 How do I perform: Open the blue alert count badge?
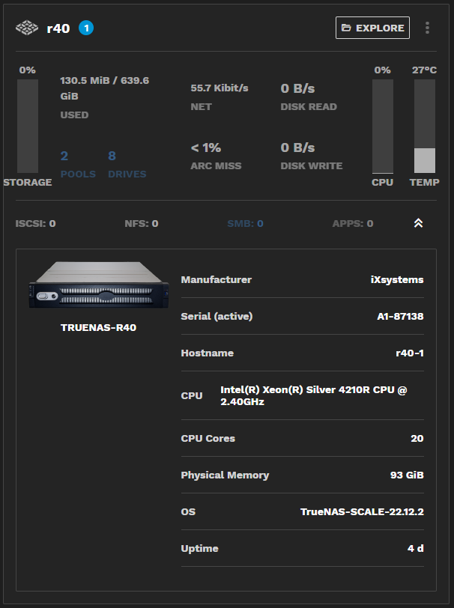click(x=86, y=28)
